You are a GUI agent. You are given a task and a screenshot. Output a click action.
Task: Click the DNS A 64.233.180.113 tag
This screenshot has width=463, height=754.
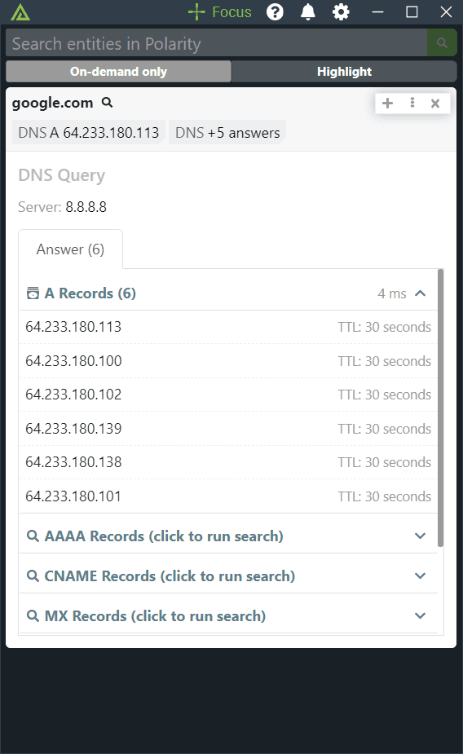89,133
